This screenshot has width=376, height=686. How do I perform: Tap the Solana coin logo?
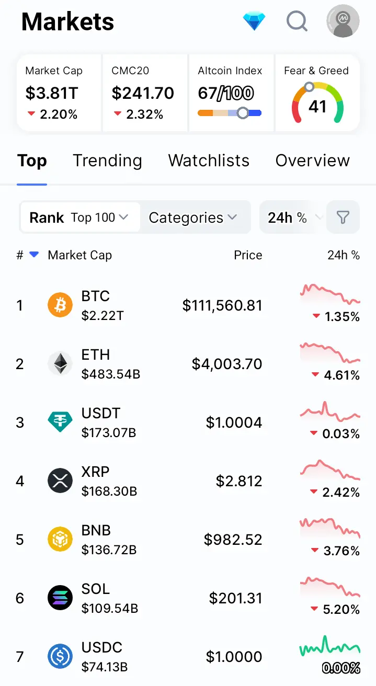(x=60, y=598)
